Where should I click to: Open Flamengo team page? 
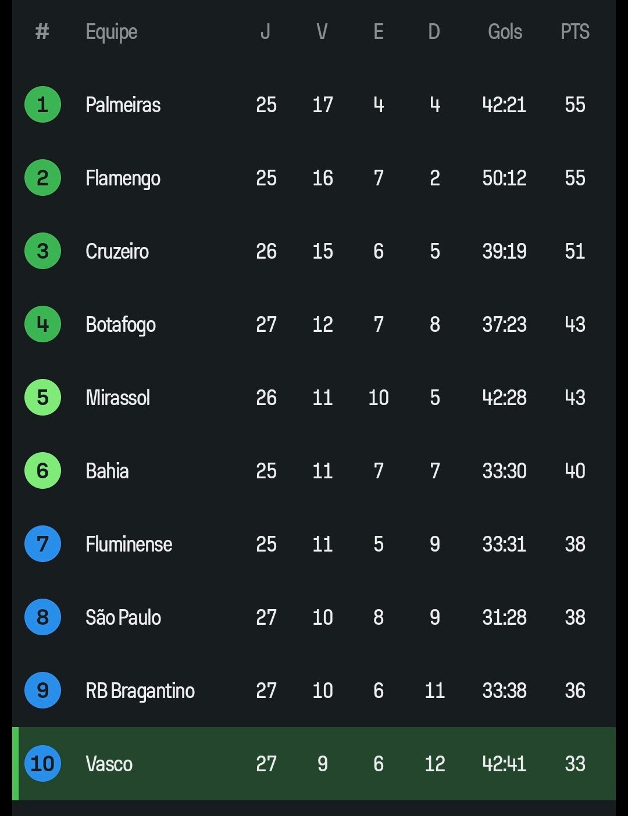(x=123, y=178)
